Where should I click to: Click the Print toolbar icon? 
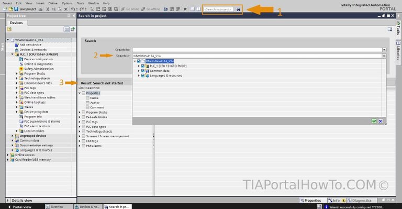point(40,9)
